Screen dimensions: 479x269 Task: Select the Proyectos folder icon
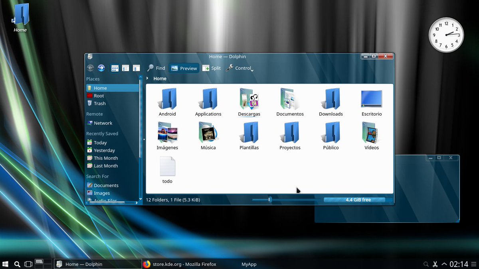(290, 132)
